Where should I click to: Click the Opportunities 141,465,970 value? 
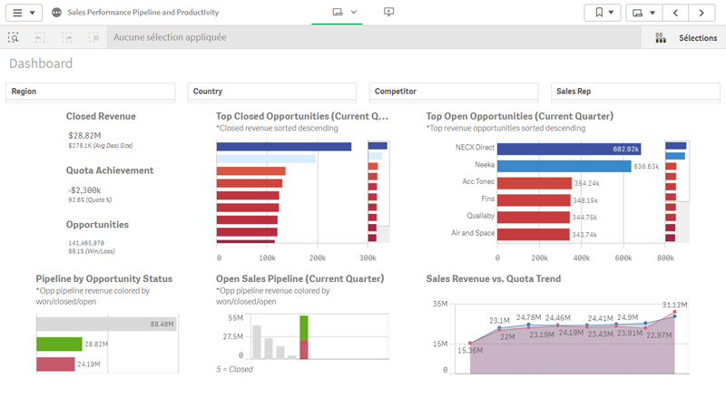click(86, 243)
